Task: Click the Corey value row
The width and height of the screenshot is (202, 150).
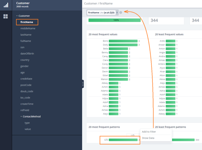Action: tap(116, 64)
